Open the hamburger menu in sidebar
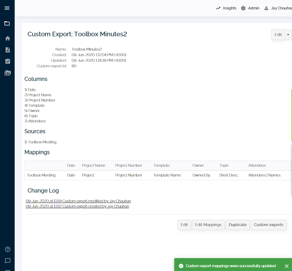This screenshot has height=271, width=292. 7,8
